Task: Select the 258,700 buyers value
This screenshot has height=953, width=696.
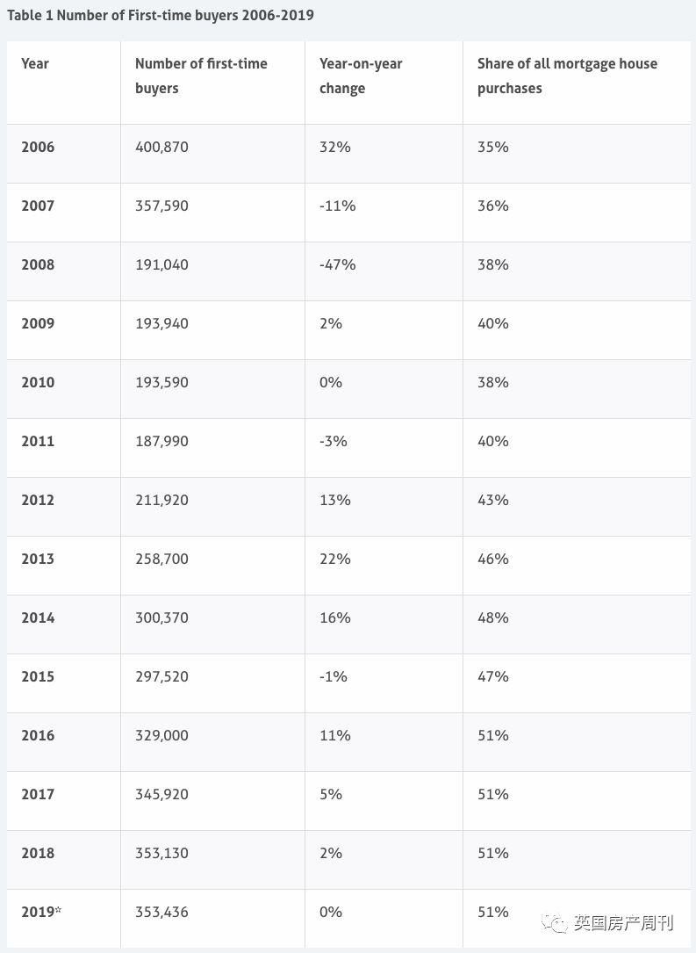Action: point(161,559)
